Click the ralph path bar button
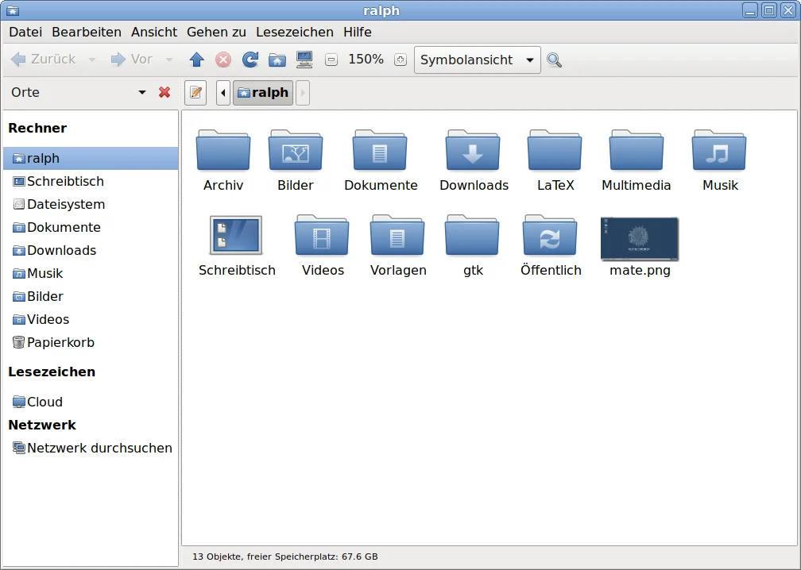Viewport: 801px width, 570px height. [x=262, y=92]
